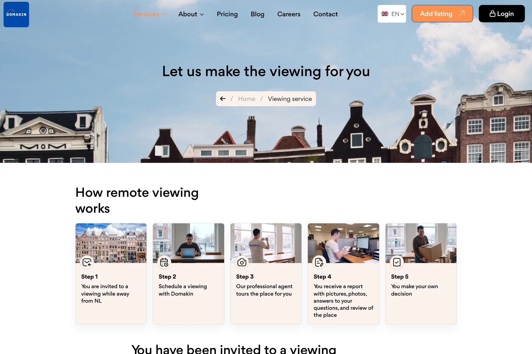
Task: Click 'You make your own decision' text
Action: 415,290
